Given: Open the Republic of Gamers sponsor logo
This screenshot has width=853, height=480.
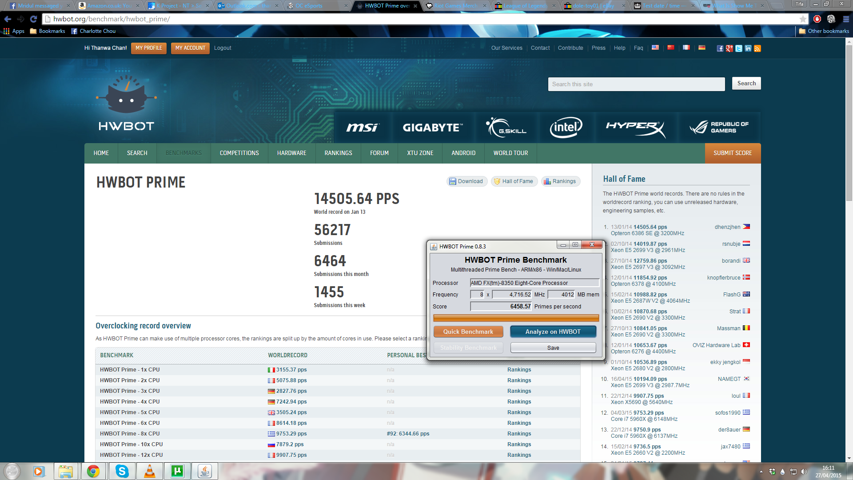Looking at the screenshot, I should pyautogui.click(x=719, y=128).
